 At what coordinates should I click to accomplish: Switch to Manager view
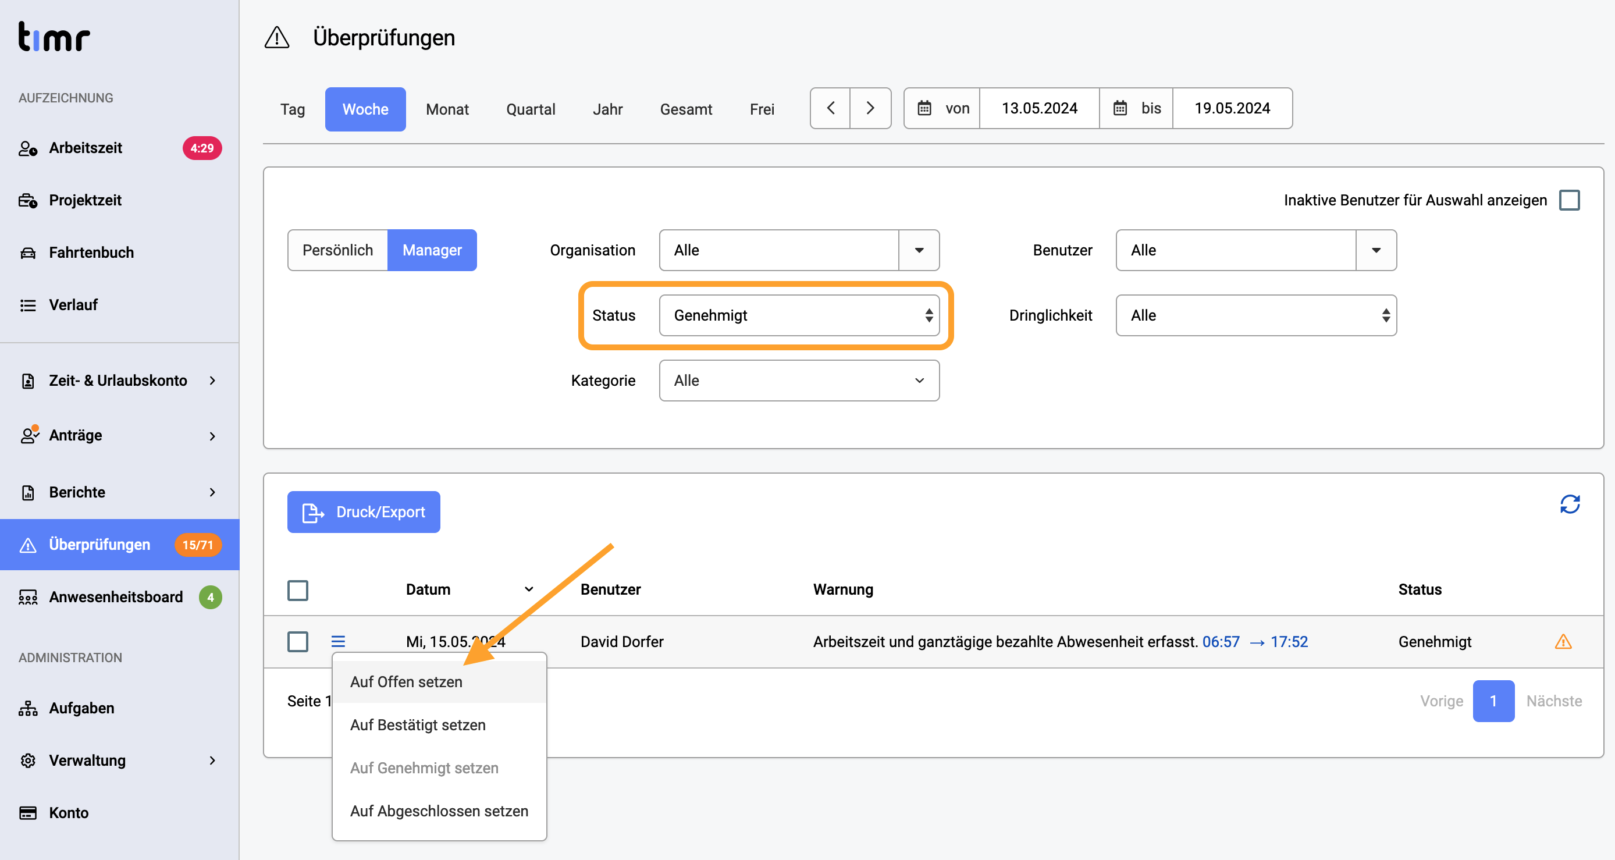(x=432, y=250)
